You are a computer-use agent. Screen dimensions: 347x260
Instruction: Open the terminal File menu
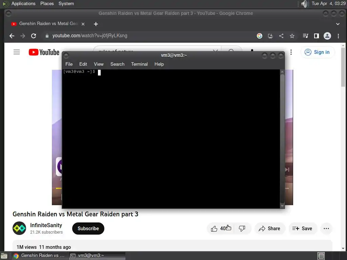[x=69, y=64]
